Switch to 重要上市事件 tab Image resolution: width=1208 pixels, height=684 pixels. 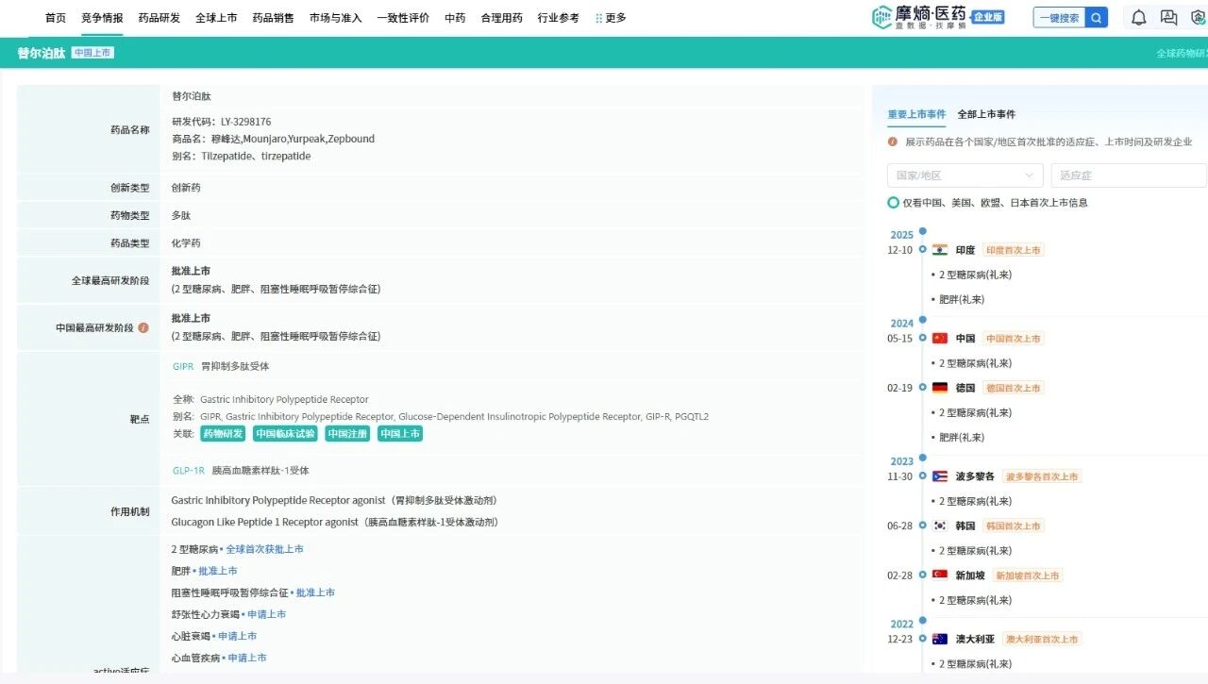coord(916,114)
